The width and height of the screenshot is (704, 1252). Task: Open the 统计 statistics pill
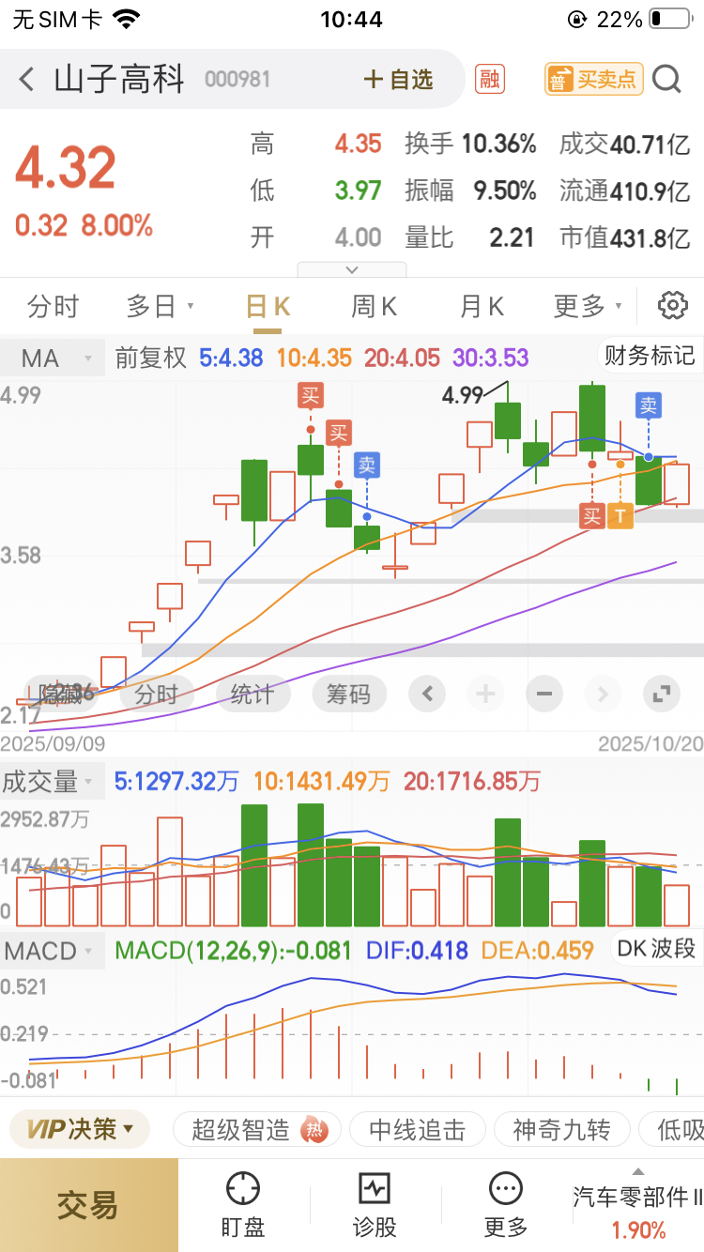252,695
